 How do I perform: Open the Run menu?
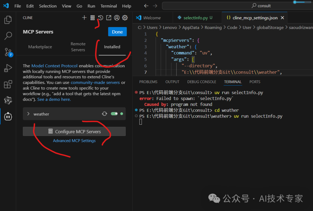[91, 6]
